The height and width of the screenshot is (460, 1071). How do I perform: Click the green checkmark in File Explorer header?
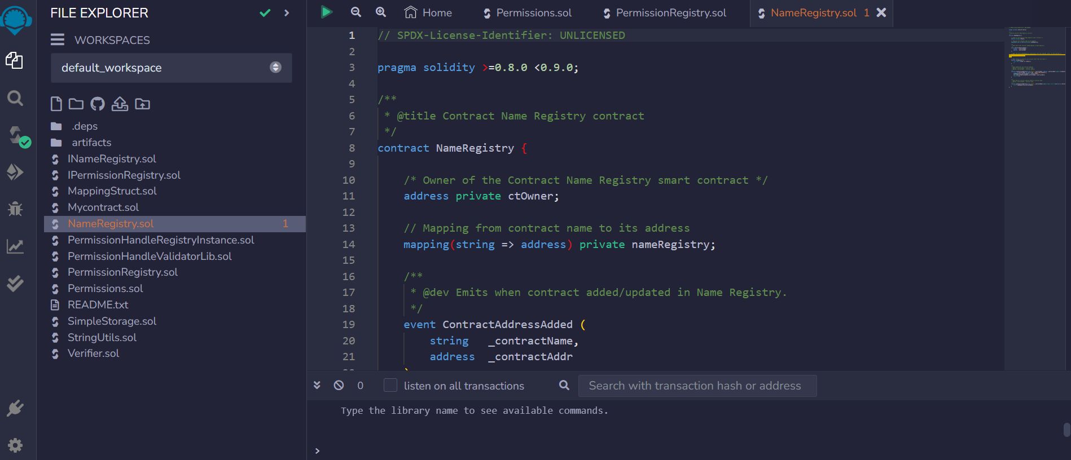[265, 12]
